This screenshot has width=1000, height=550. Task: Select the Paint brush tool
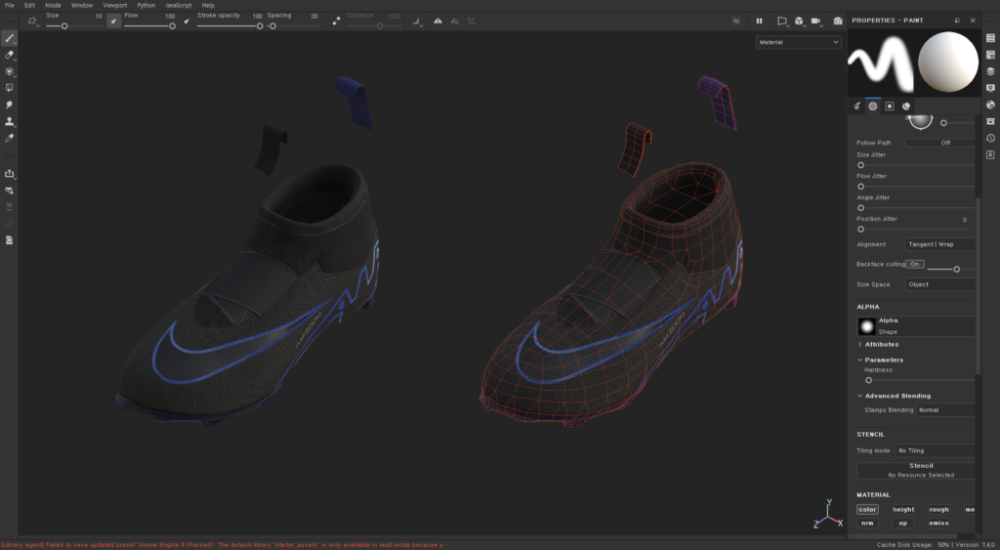10,38
